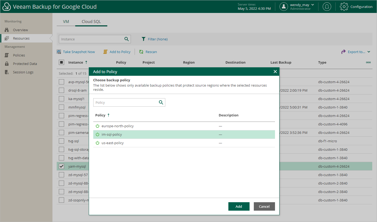The width and height of the screenshot is (377, 222).
Task: Click the Resources sidebar icon
Action: 7,38
